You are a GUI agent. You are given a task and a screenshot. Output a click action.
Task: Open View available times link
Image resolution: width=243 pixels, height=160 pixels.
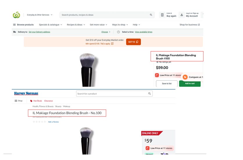coord(144,32)
